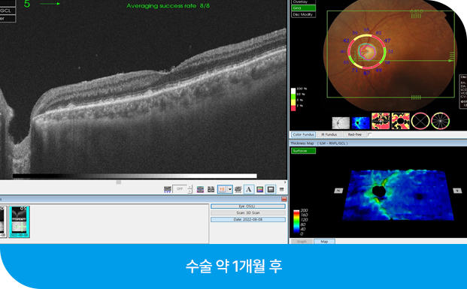Click the grayscale brightness slider bar
467x289 pixels.
[x=135, y=176]
